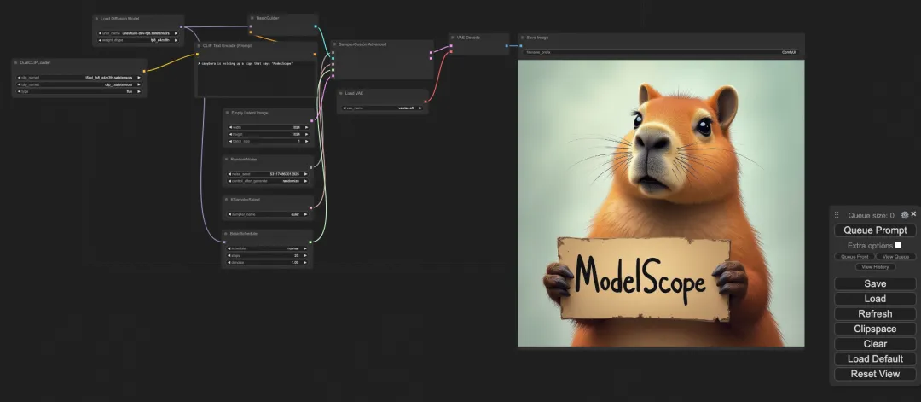Open View Queue

pos(895,257)
